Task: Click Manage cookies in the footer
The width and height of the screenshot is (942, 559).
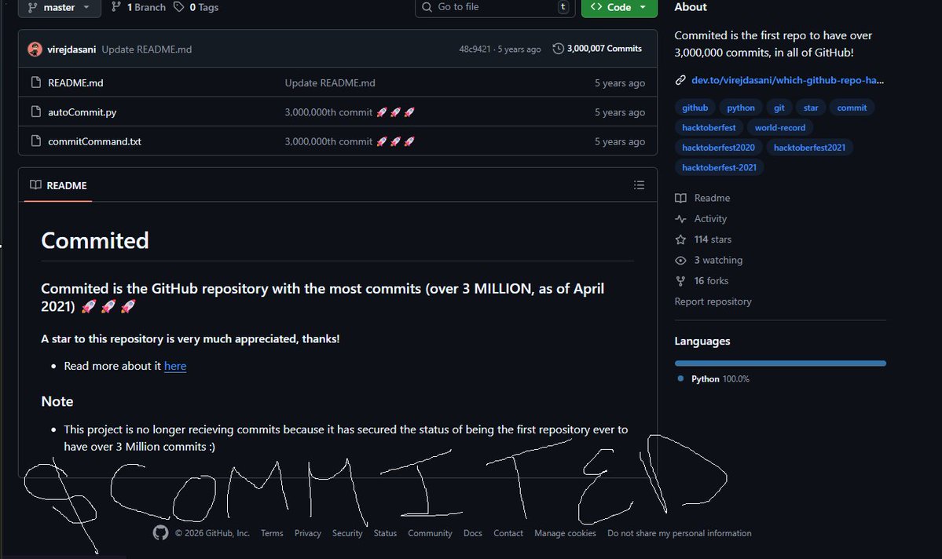Action: click(x=566, y=533)
